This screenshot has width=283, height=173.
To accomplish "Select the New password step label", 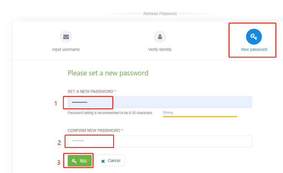I will coord(254,49).
